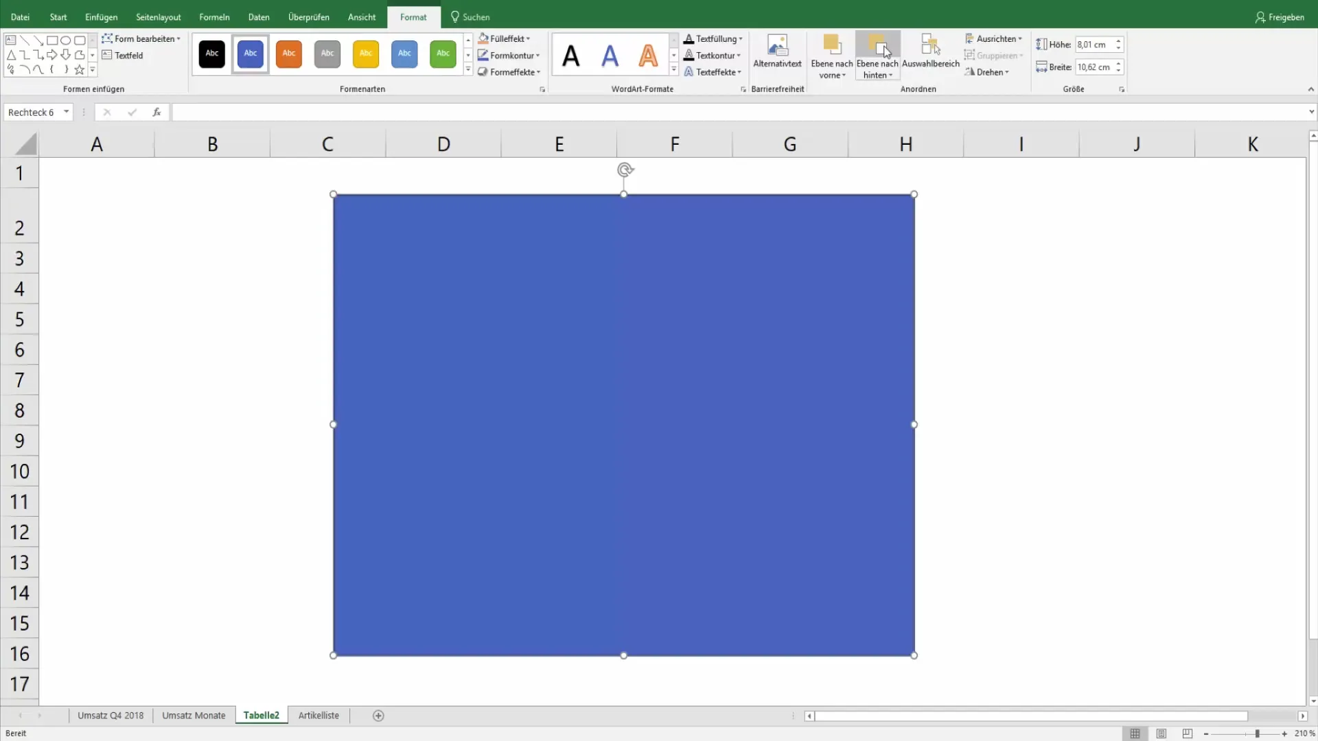Open the Texteffekte dropdown
This screenshot has width=1318, height=741.
pyautogui.click(x=713, y=72)
